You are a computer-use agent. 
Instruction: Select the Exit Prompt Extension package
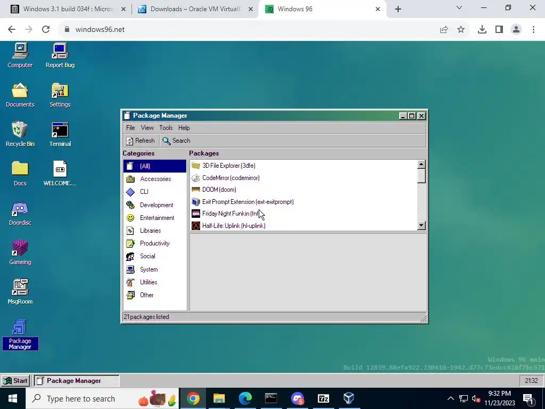point(303,202)
